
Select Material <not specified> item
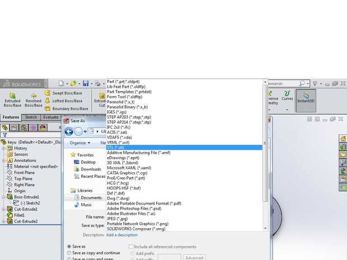coord(32,167)
